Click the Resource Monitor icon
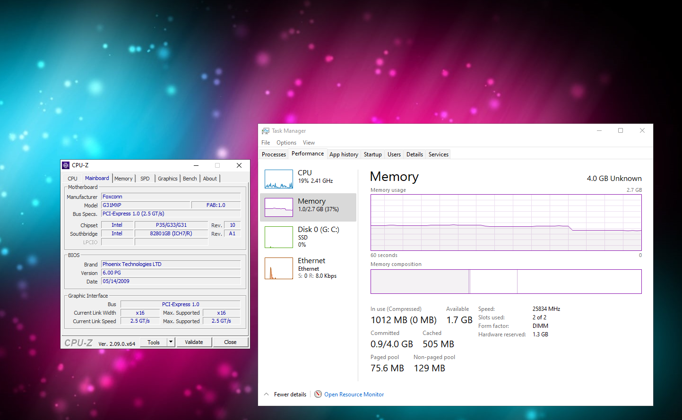The width and height of the screenshot is (682, 420). click(x=318, y=394)
